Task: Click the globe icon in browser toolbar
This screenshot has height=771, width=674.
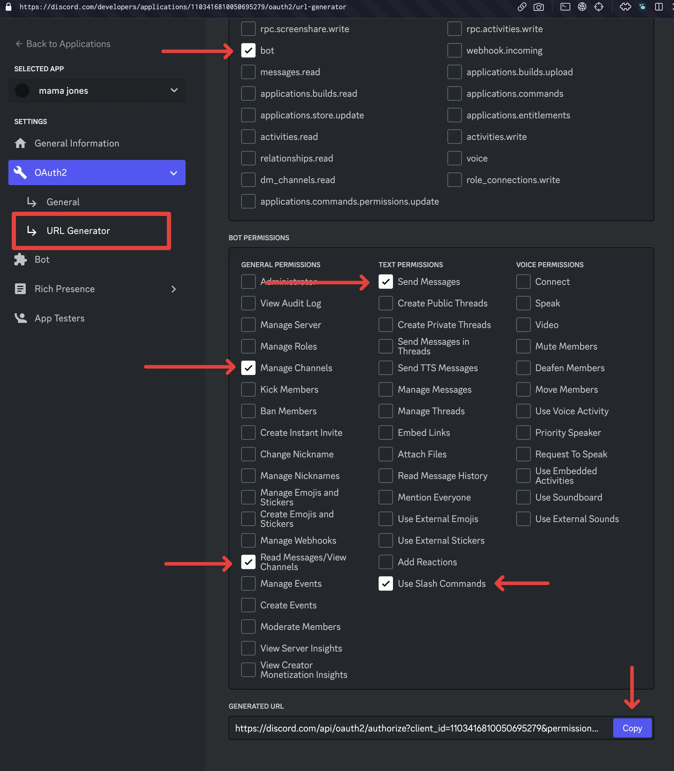Action: (x=582, y=7)
